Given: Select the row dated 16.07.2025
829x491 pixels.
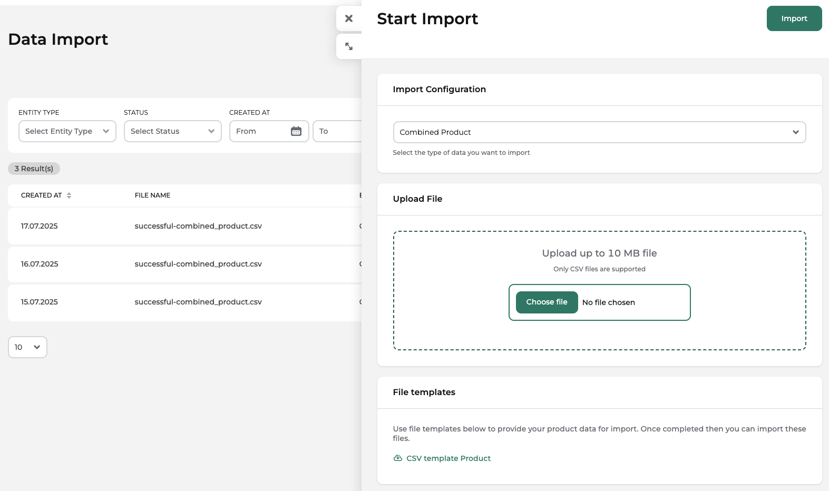Looking at the screenshot, I should point(185,264).
